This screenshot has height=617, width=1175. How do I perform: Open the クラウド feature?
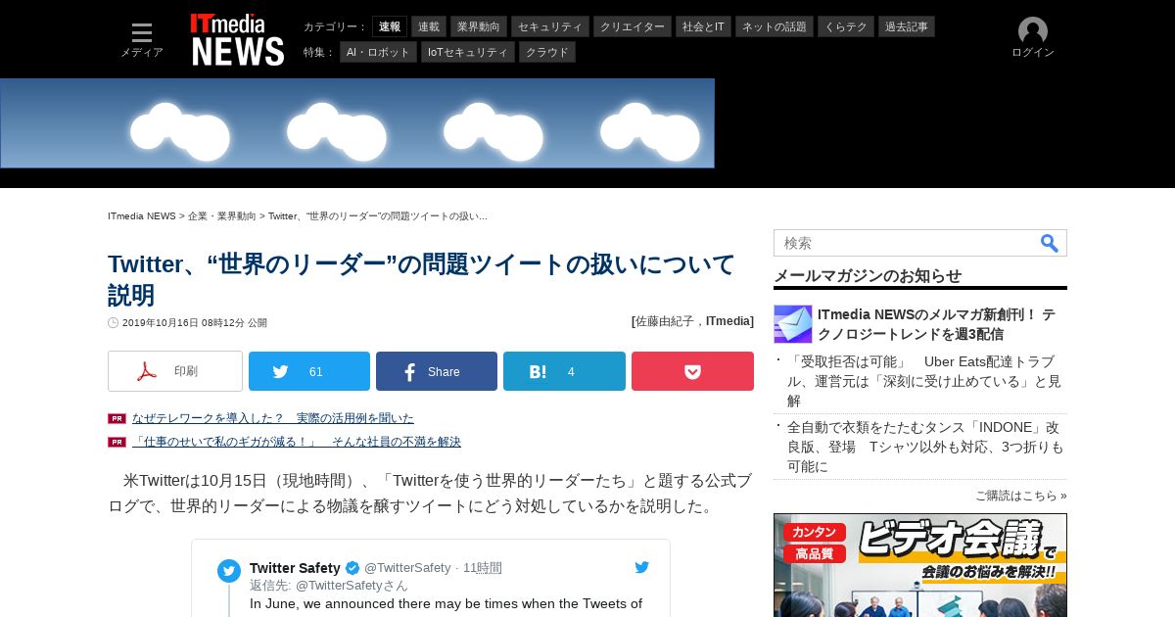547,52
